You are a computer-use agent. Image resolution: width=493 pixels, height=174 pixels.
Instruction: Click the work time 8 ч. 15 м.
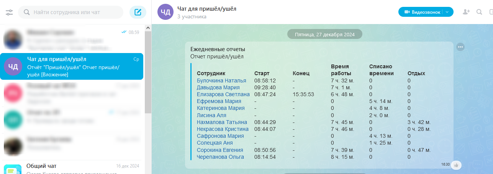(342, 157)
